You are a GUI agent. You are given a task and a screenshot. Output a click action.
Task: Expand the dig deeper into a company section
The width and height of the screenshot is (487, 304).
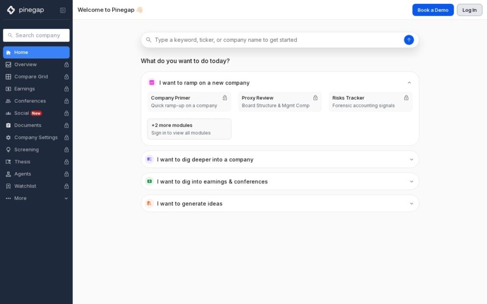coord(411,160)
